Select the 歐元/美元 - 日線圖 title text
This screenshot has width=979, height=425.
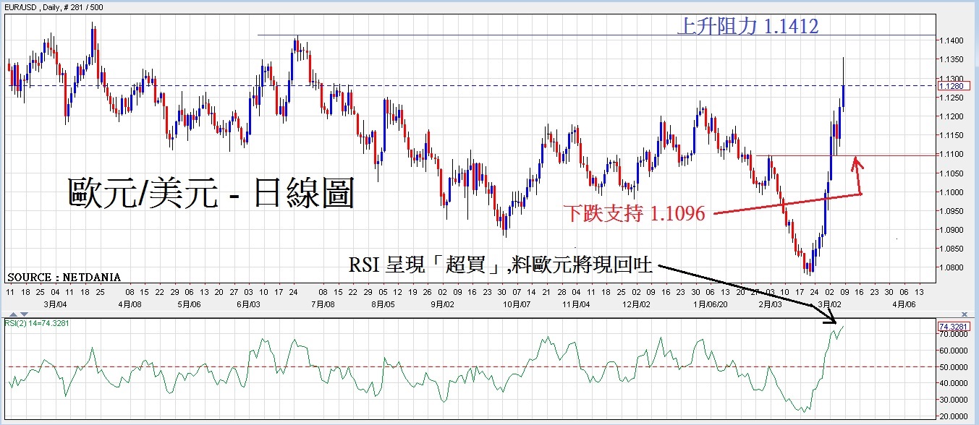pyautogui.click(x=211, y=194)
